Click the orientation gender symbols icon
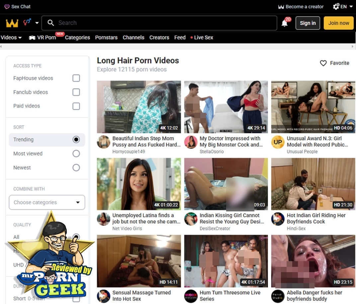Image resolution: width=356 pixels, height=304 pixels. click(x=27, y=23)
